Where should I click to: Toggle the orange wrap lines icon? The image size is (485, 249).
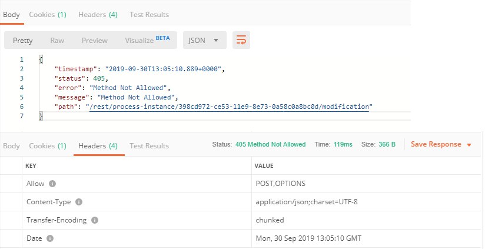[241, 40]
